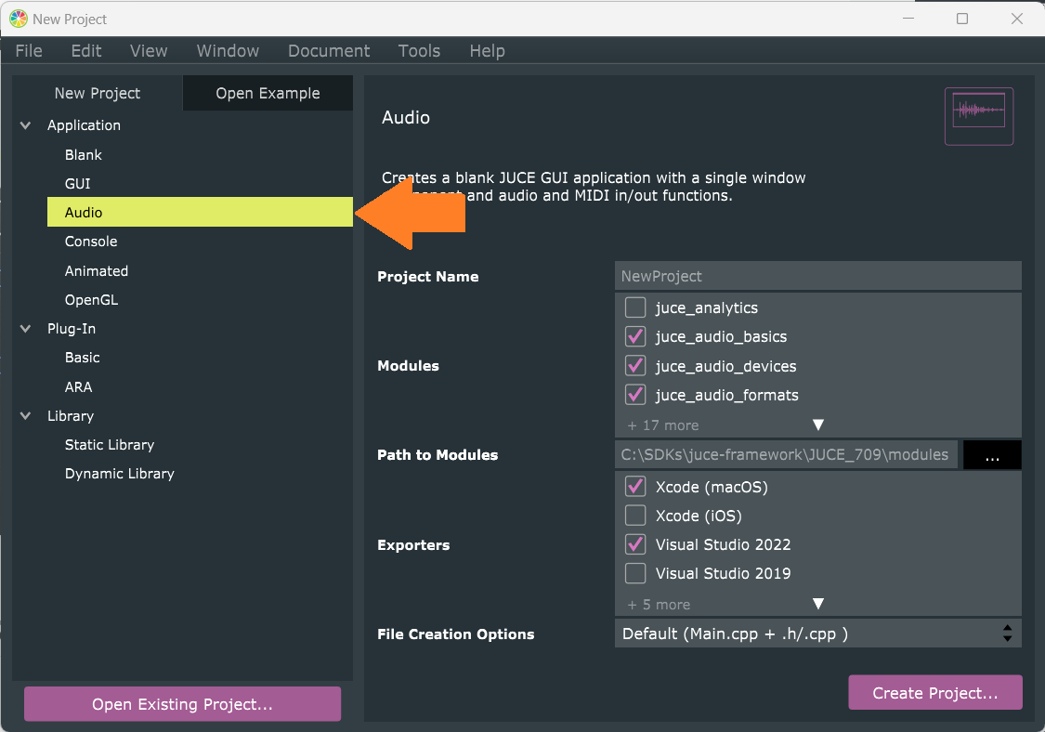This screenshot has width=1045, height=732.
Task: Open the File Creation Options dropdown
Action: click(x=817, y=634)
